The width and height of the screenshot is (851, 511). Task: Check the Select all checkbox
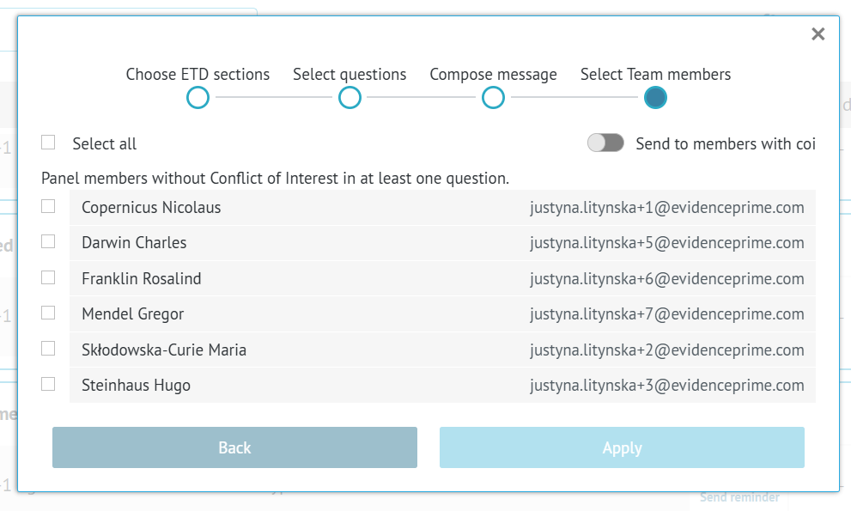(48, 143)
